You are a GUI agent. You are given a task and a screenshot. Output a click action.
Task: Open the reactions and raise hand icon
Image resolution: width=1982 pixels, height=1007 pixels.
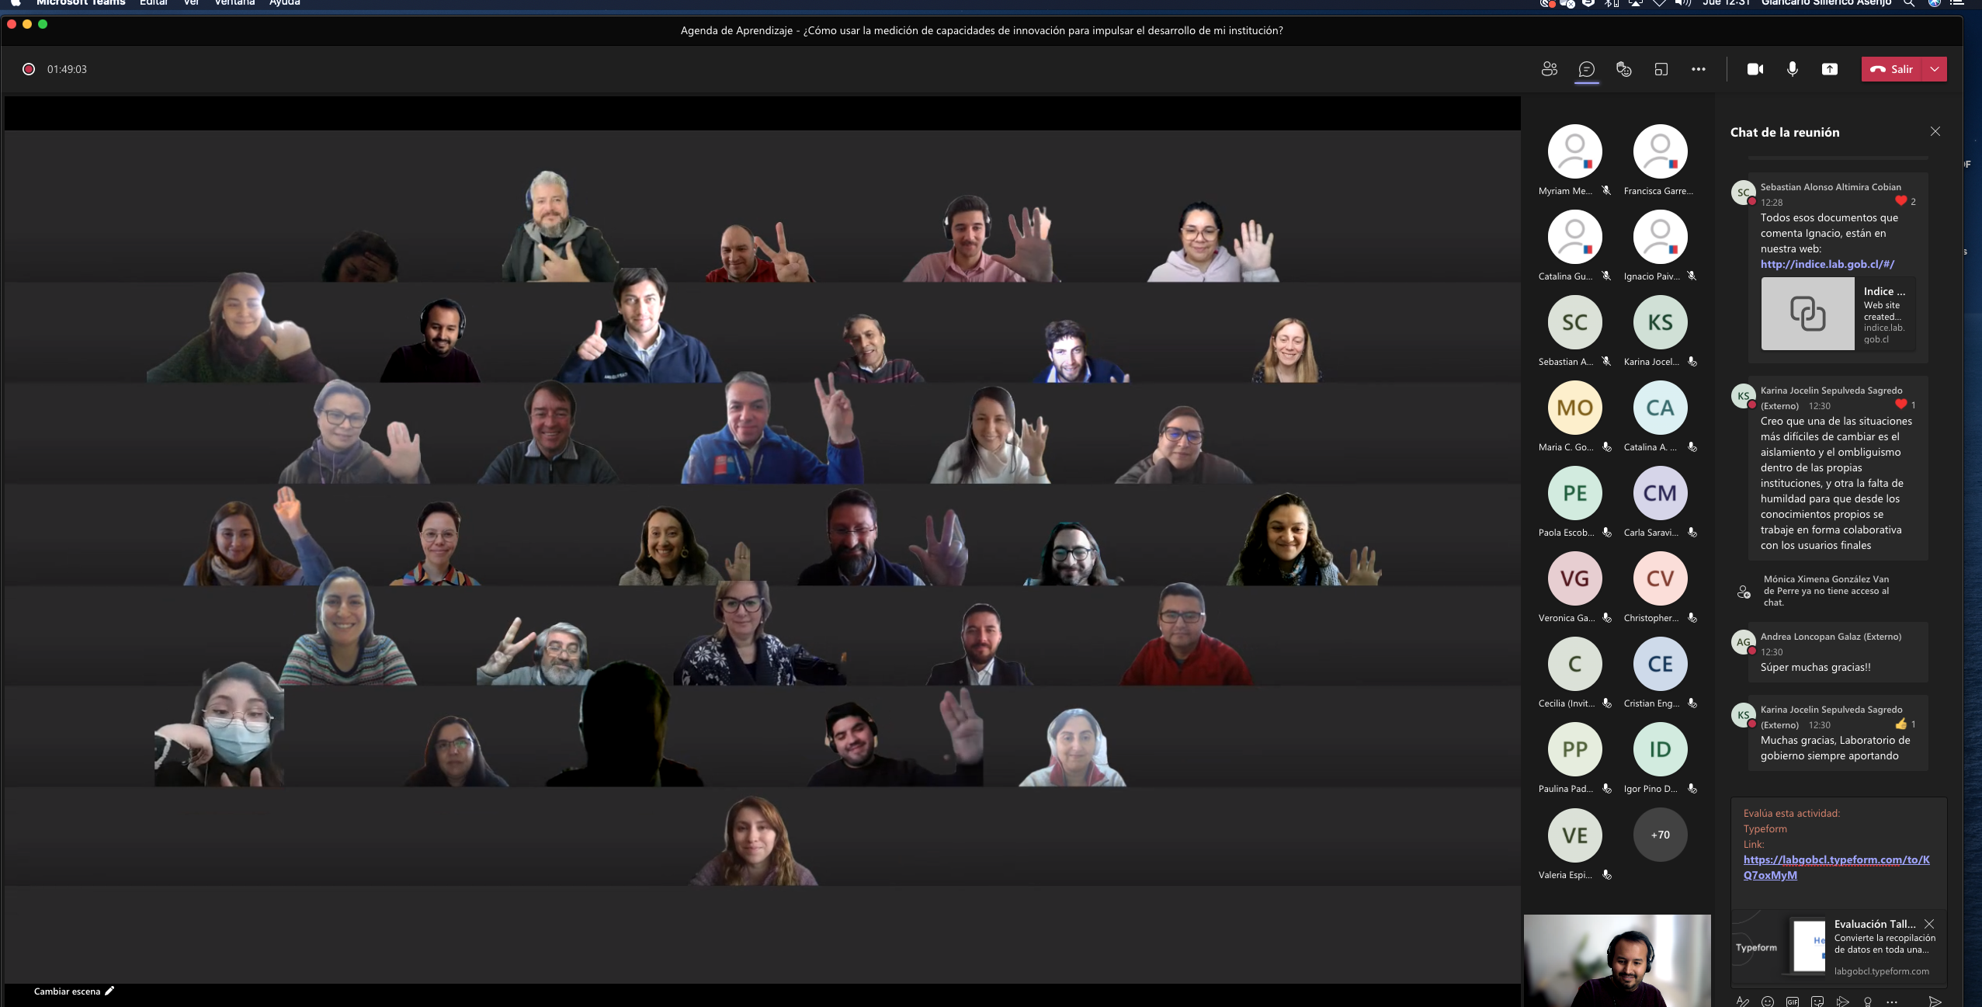pyautogui.click(x=1623, y=69)
